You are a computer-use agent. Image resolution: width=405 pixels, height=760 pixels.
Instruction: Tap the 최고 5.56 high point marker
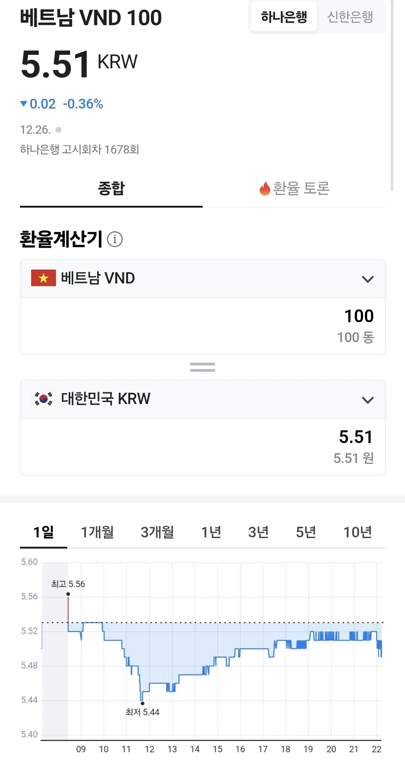coord(68,594)
